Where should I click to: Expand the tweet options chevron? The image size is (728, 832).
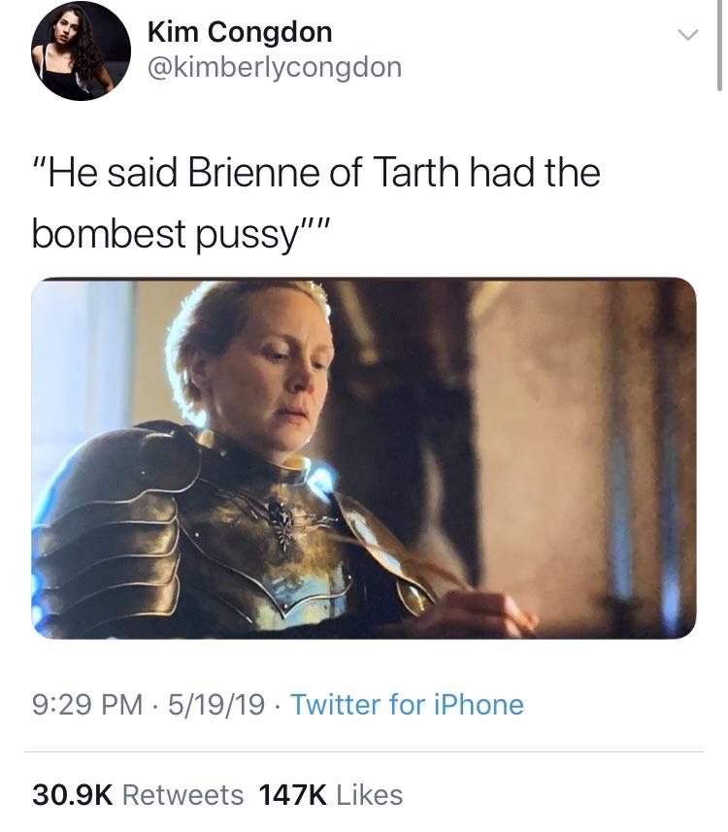[x=687, y=36]
